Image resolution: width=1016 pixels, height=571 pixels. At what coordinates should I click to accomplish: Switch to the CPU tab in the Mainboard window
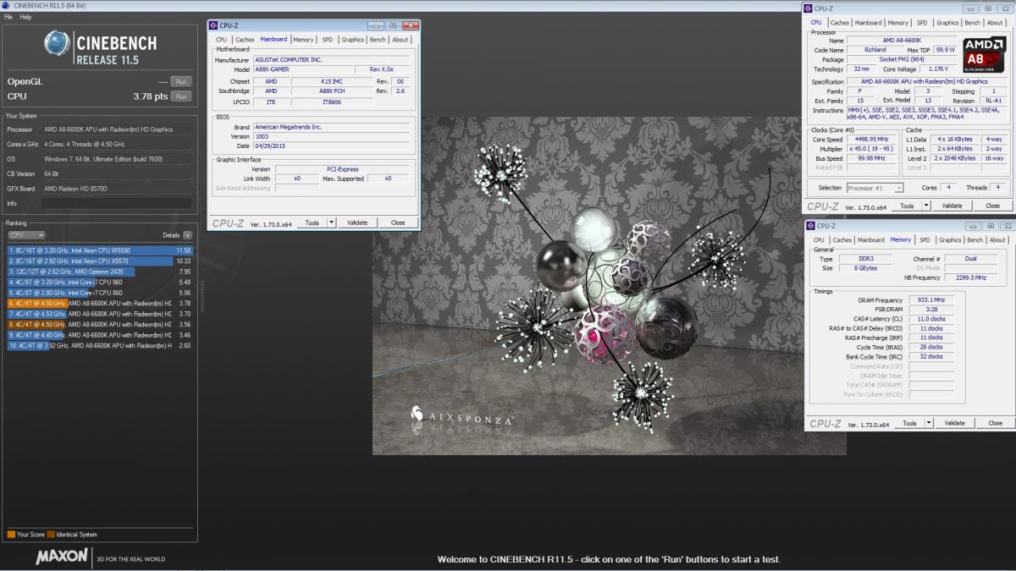222,40
